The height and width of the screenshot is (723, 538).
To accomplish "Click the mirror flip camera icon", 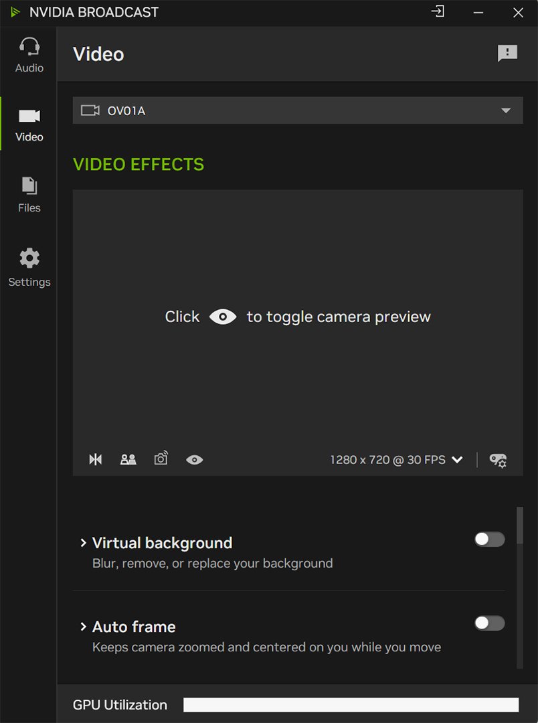I will coord(96,459).
